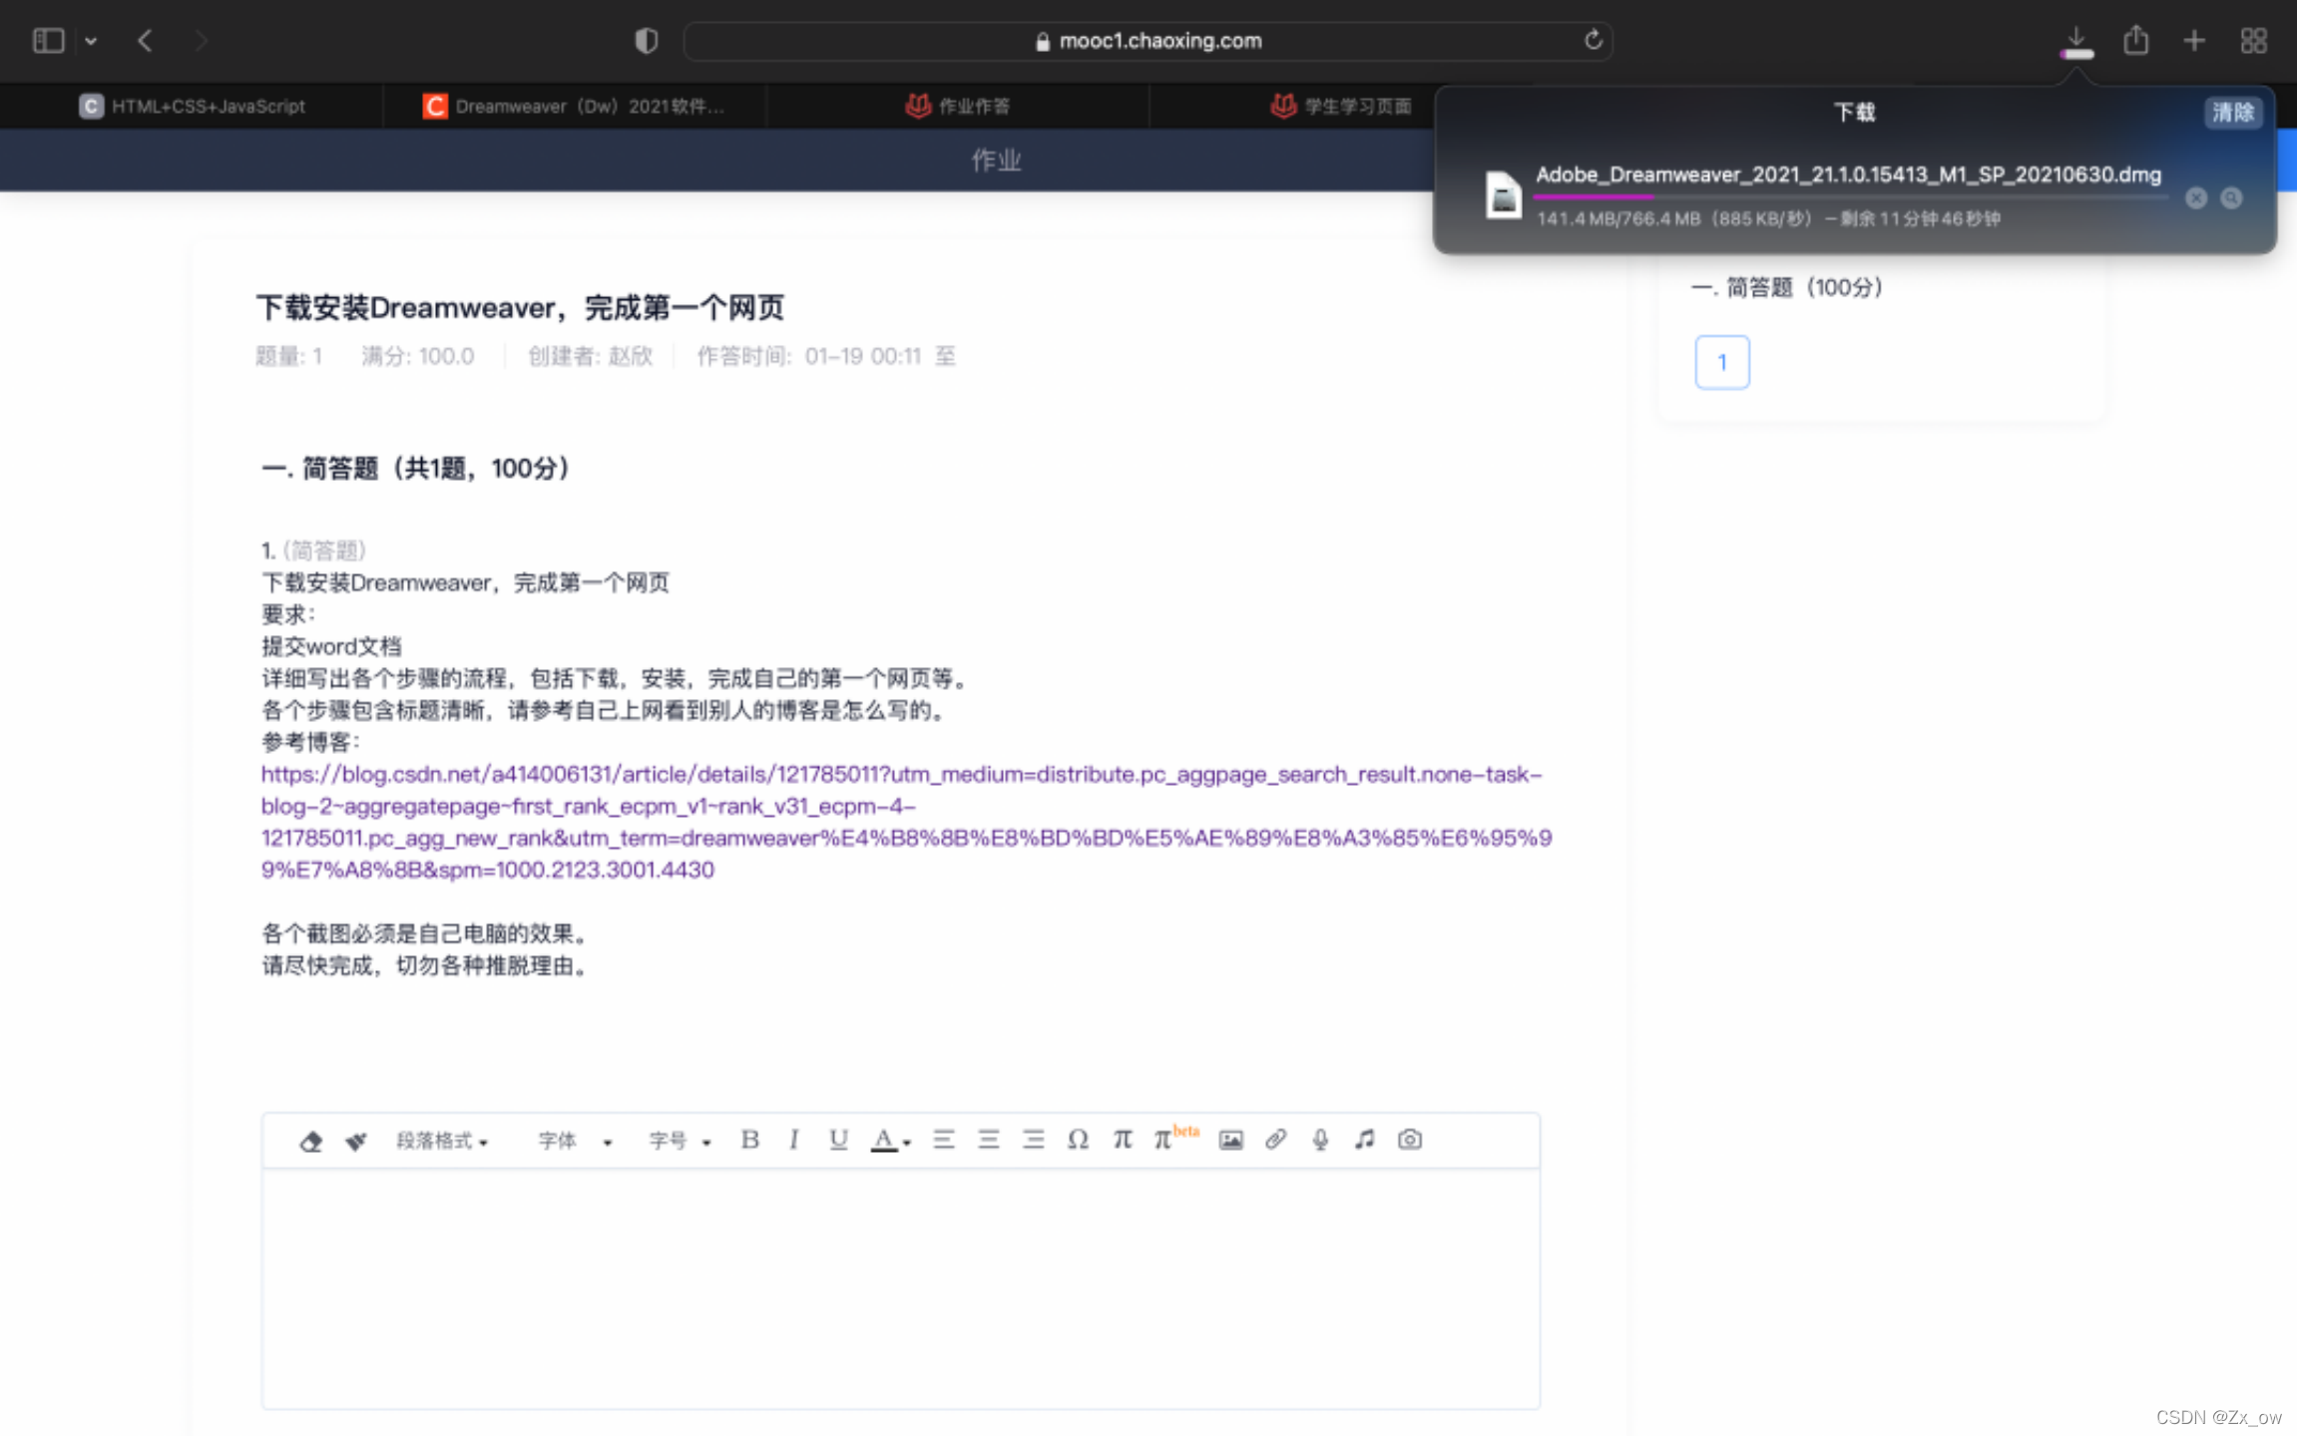Switch to the Dreamweaver (Dw) 2021 tab
Screen dimensions: 2297x1436
point(575,106)
